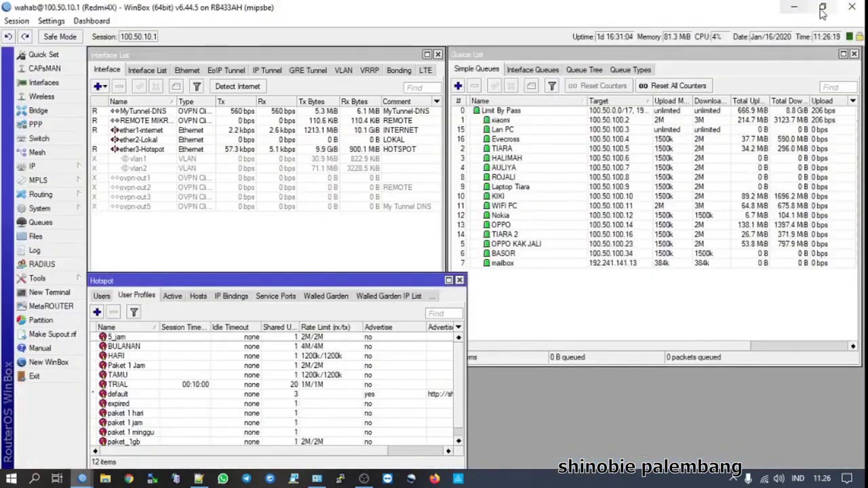Viewport: 868px width, 488px height.
Task: Click Detect Internet button
Action: point(237,86)
